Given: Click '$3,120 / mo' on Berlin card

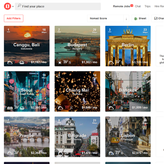Looking at the screenshot, I should pos(140,62).
